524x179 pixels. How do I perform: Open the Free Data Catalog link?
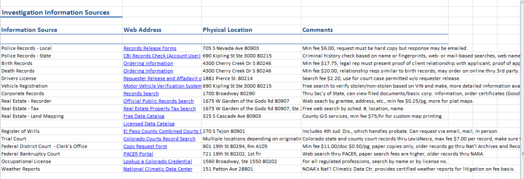144,116
